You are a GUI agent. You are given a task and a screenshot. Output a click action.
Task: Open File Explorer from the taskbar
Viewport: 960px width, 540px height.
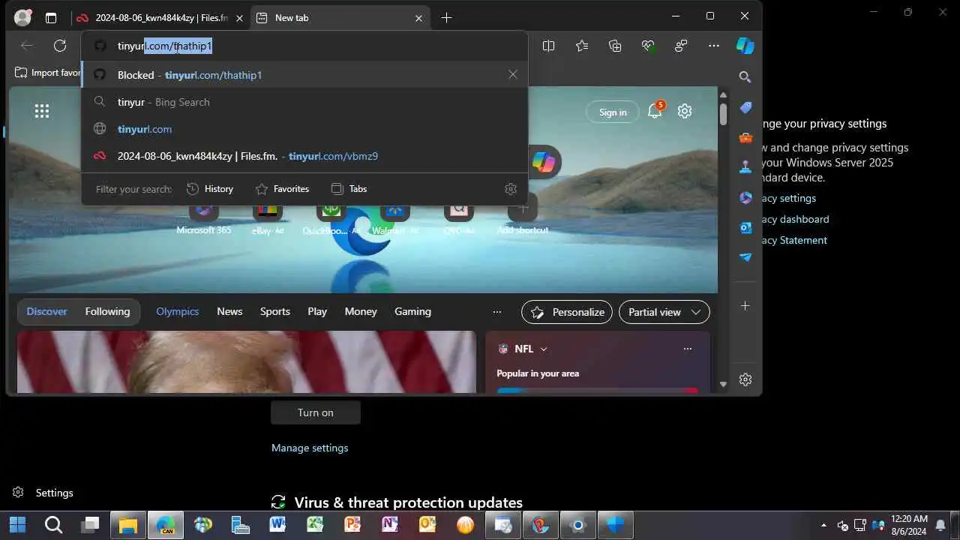[128, 525]
